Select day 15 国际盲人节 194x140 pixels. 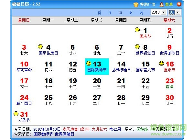pos(145,67)
